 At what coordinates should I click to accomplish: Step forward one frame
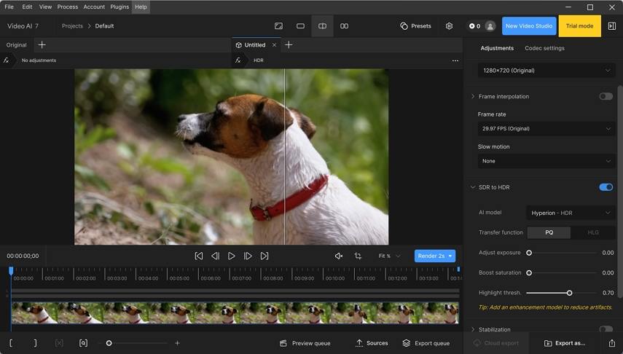(x=248, y=256)
